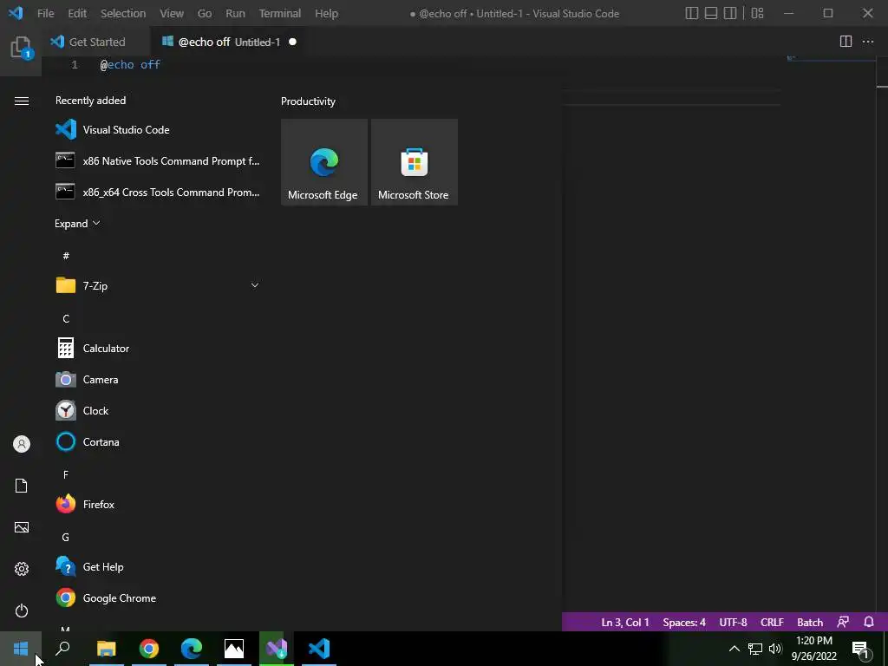Click Windows Start button on taskbar
Viewport: 888px width, 666px height.
(x=21, y=649)
